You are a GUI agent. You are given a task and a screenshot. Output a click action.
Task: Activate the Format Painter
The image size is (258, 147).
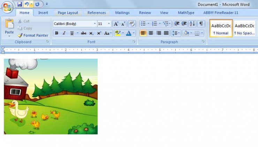33,35
